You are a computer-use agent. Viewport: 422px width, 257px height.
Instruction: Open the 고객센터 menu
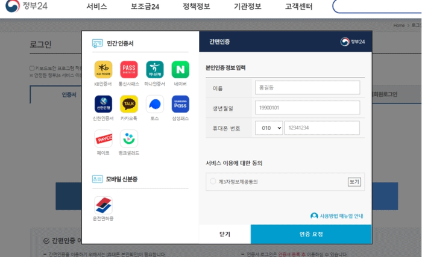299,6
